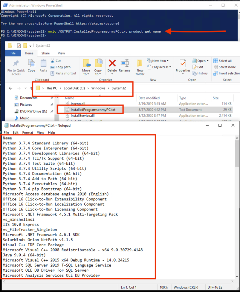
Task: Click Windows breadcrumb in address bar
Action: click(98, 88)
